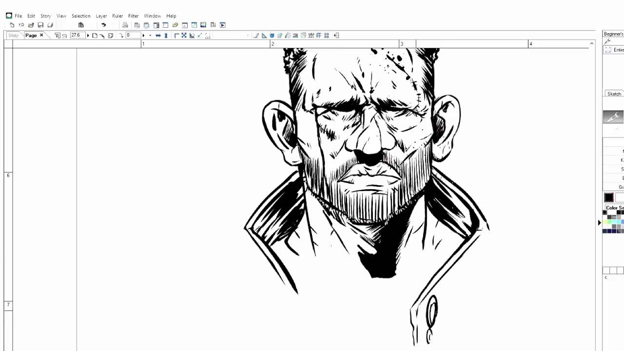Toggle actual pixel size display

point(111,35)
